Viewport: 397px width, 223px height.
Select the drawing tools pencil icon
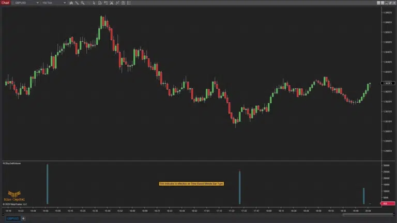[x=77, y=3]
